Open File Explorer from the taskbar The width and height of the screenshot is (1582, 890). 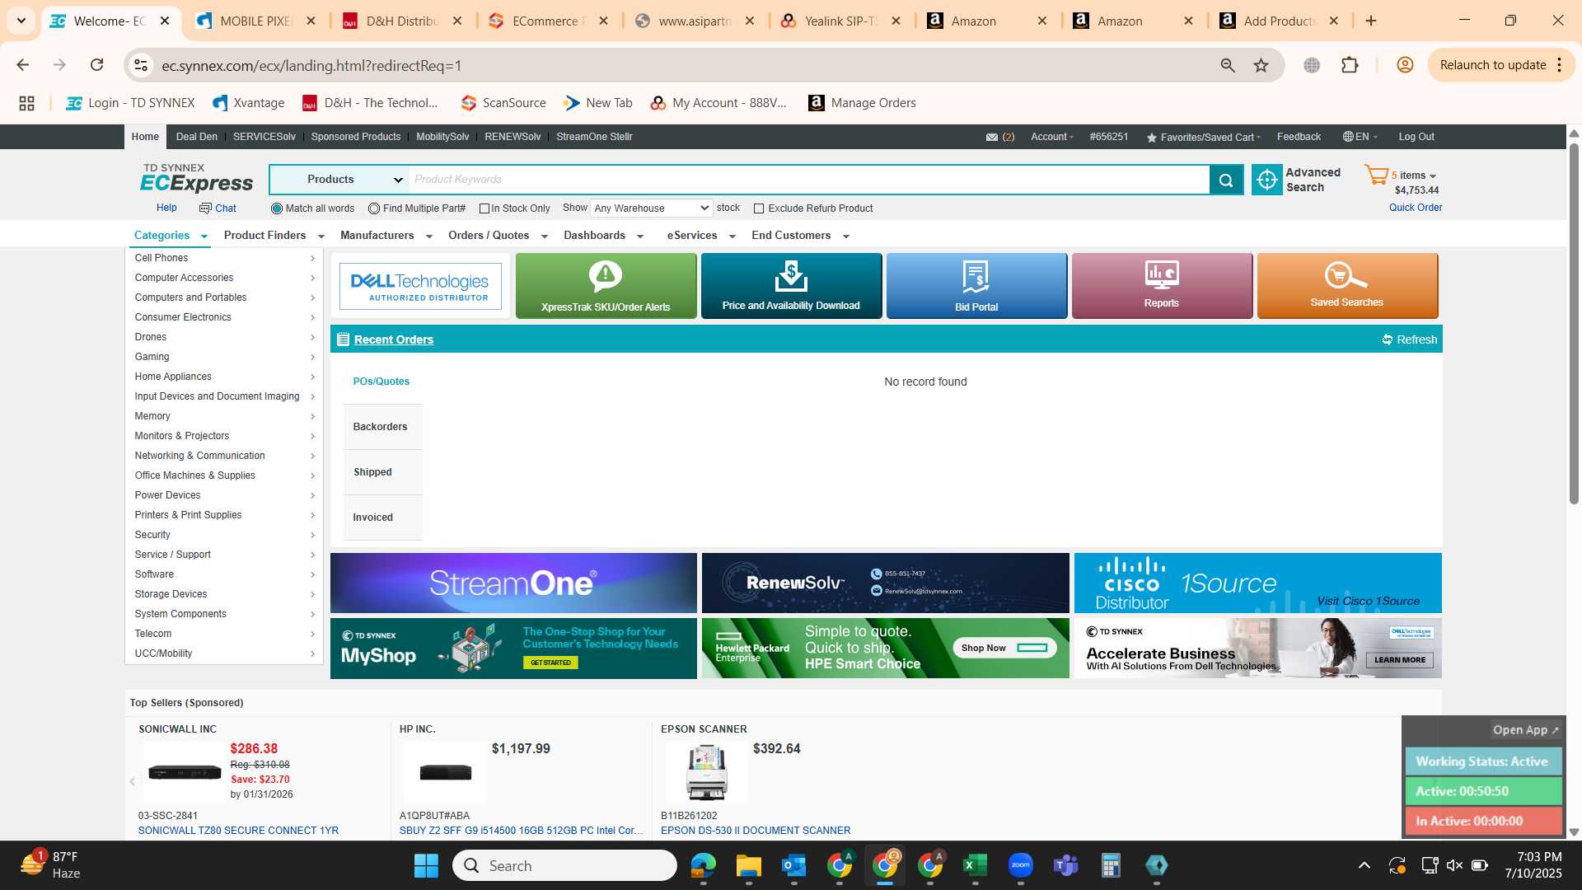pyautogui.click(x=748, y=865)
